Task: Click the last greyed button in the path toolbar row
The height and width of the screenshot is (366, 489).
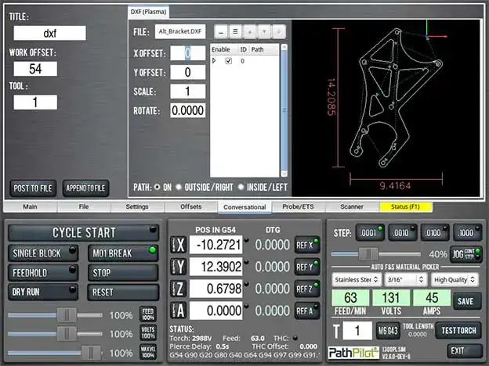Action: click(279, 32)
